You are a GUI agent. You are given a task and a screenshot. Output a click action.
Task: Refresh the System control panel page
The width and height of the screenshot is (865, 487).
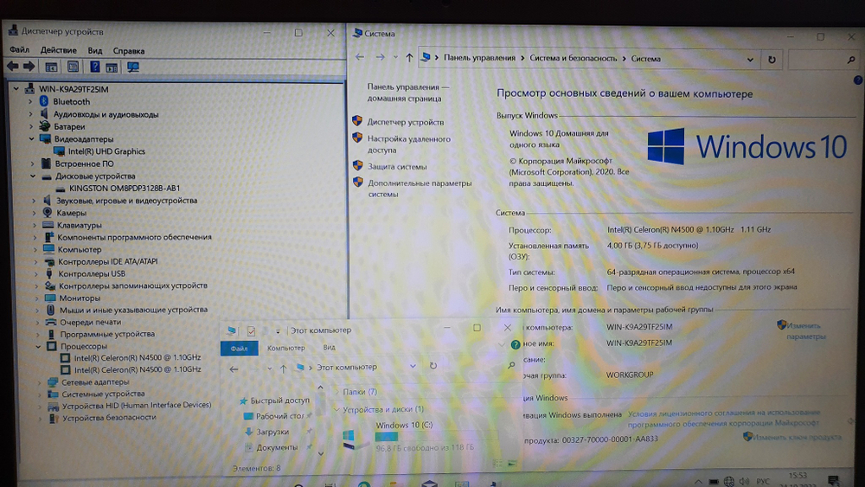[x=772, y=60]
